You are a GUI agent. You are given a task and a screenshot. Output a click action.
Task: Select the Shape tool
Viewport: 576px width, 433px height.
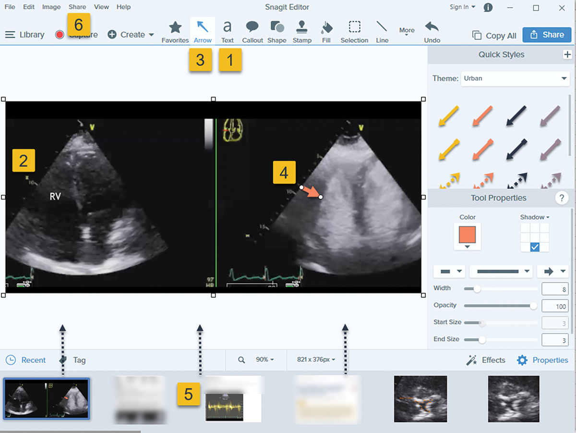pos(277,32)
